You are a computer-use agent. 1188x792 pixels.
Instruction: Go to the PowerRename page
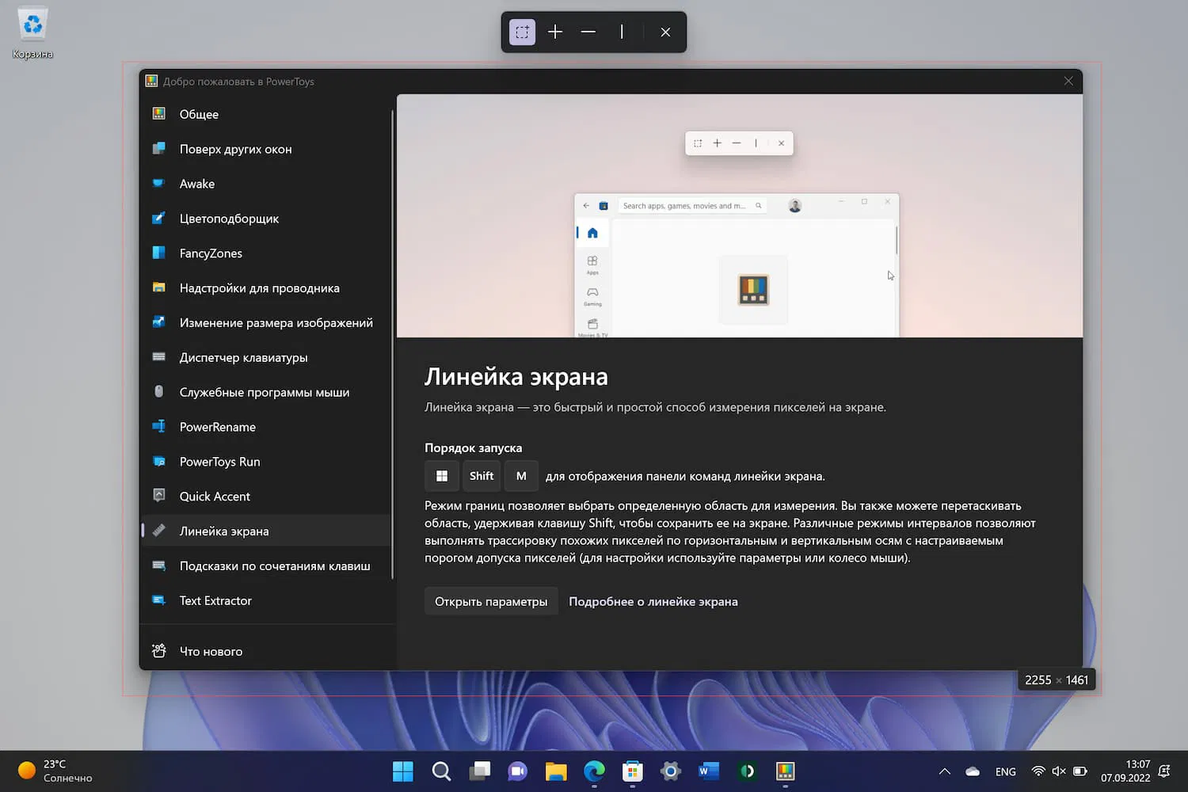266,427
